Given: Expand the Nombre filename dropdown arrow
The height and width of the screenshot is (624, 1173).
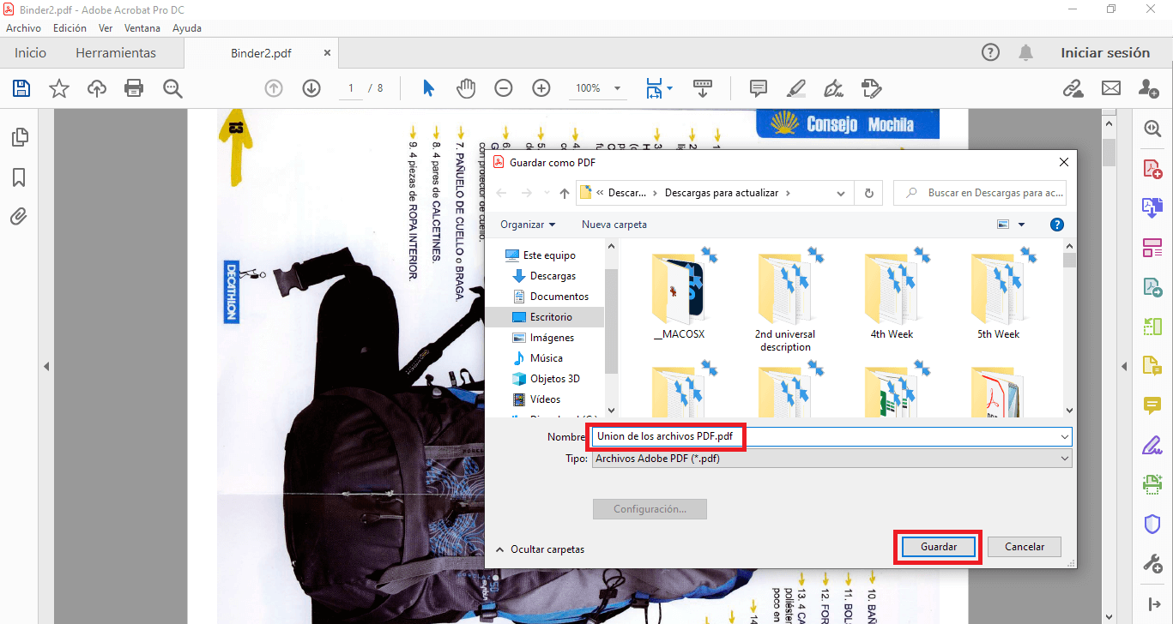Looking at the screenshot, I should pos(1065,437).
